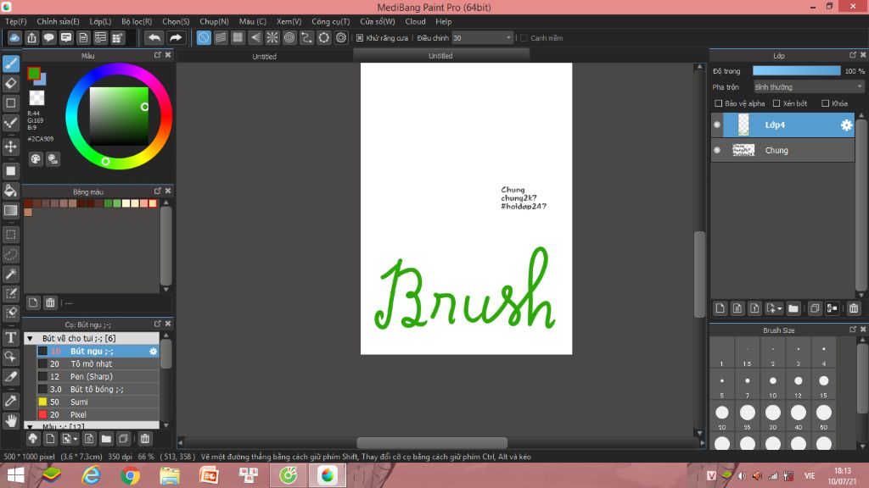Screen dimensions: 869x488
Task: Hide the Chung layer
Action: click(717, 151)
